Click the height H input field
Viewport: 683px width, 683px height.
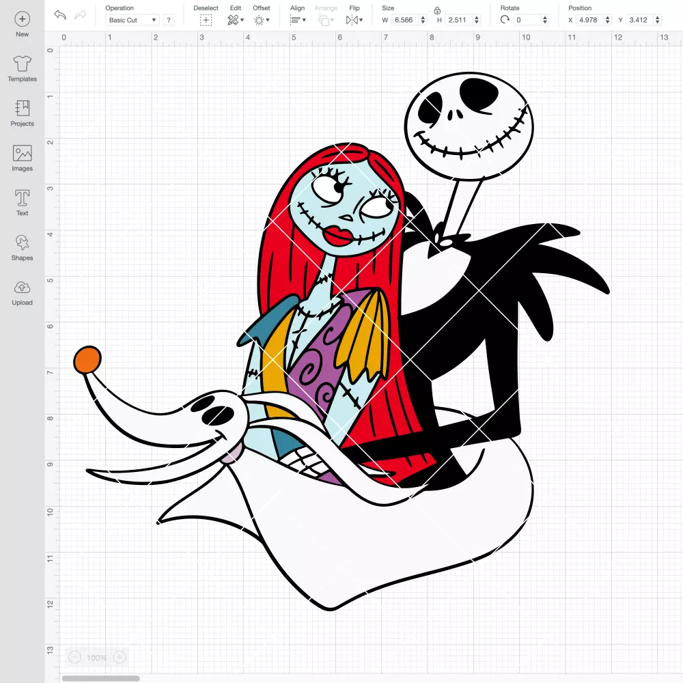point(459,20)
